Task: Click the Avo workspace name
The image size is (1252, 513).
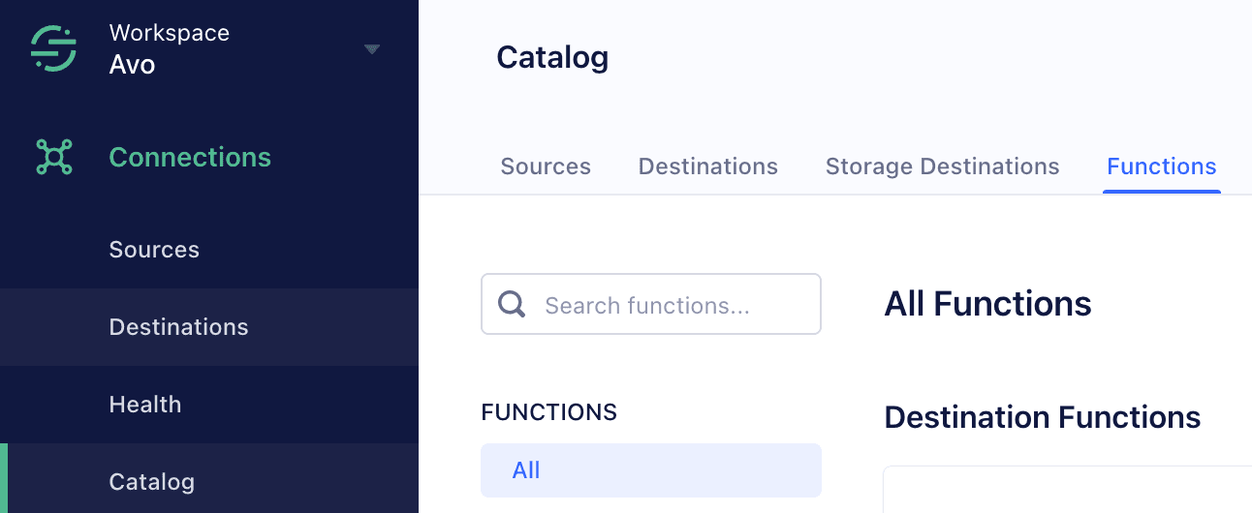Action: [133, 65]
